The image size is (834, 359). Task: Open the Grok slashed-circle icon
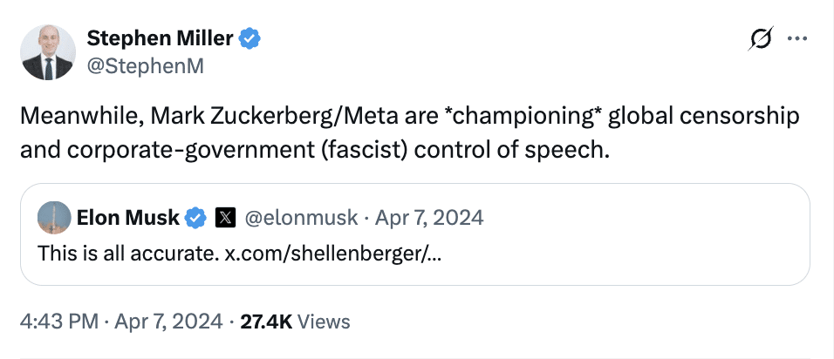760,39
